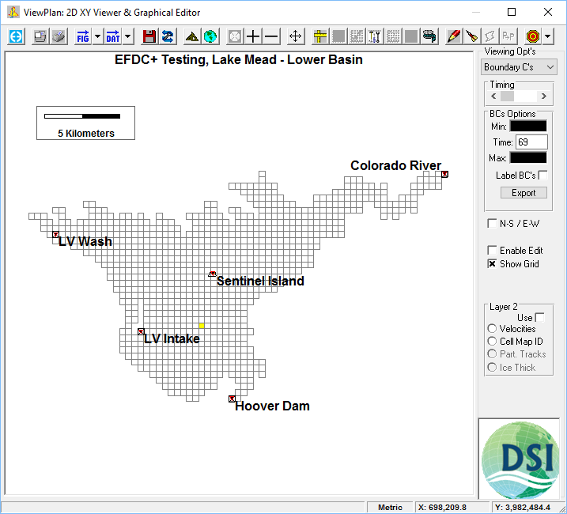Screen dimensions: 567x514
Task: Enable the Label BC's checkbox
Action: click(x=542, y=175)
